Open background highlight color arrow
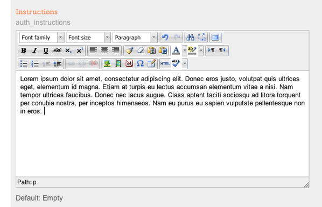The image size is (322, 207). (201, 51)
